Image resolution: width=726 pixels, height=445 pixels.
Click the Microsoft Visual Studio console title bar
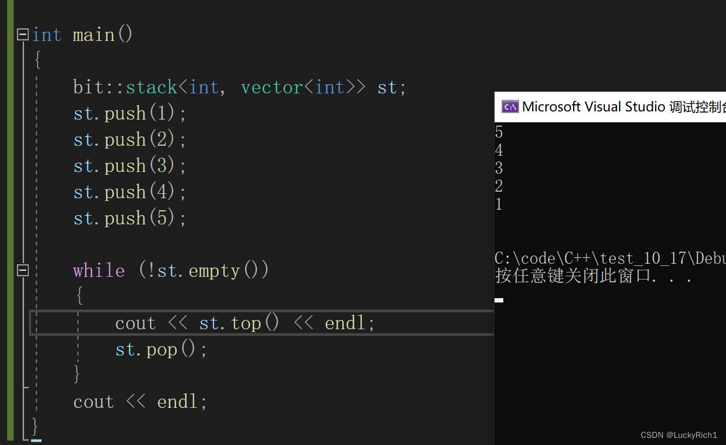click(610, 106)
